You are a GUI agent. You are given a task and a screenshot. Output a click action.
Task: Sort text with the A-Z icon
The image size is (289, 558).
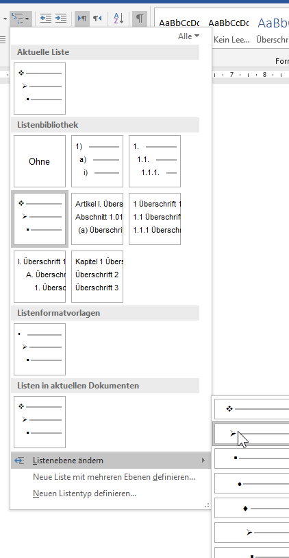[118, 18]
